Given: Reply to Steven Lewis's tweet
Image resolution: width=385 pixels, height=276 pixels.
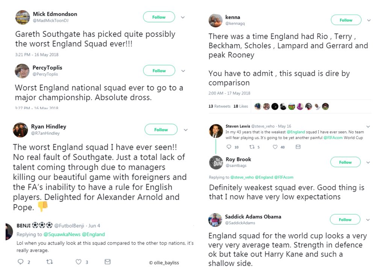Looking at the screenshot, I should [229, 147].
